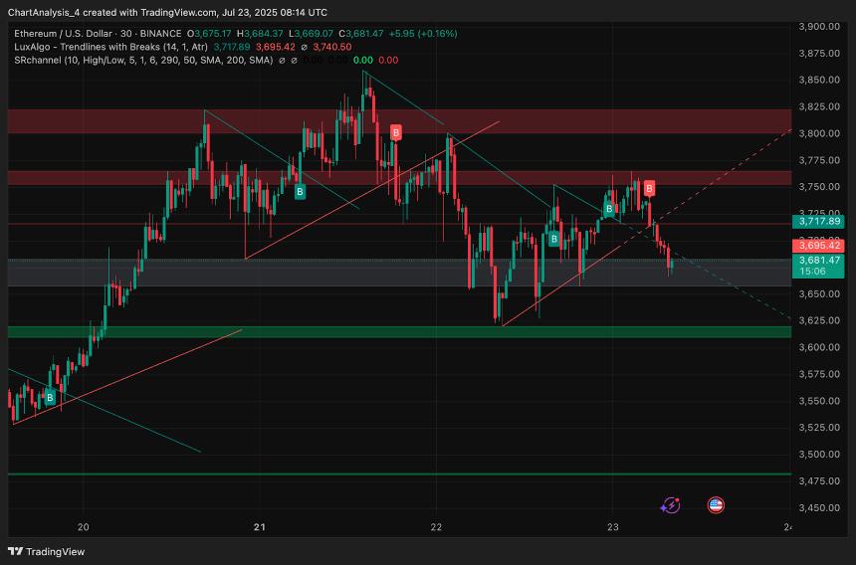Select red B break label on July 21
Image resolution: width=856 pixels, height=565 pixels.
pos(396,132)
